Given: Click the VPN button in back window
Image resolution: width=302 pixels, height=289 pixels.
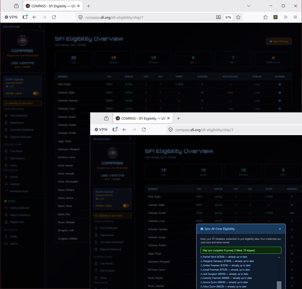Looking at the screenshot, I should coord(11,17).
